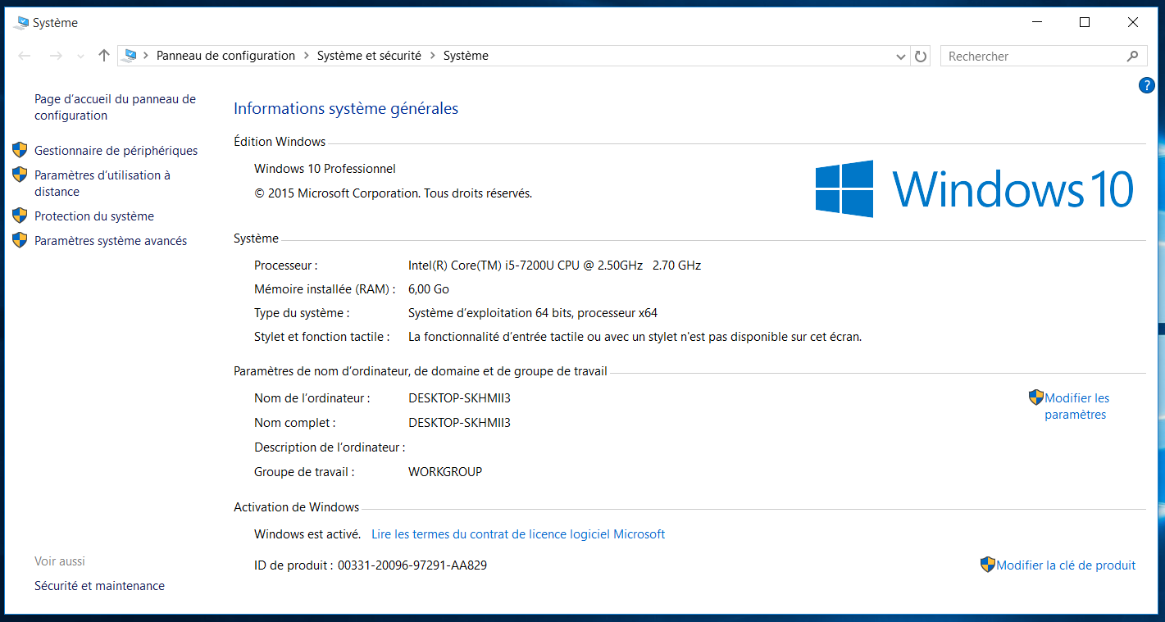This screenshot has height=622, width=1165.
Task: Close the Système window
Action: coord(1133,22)
